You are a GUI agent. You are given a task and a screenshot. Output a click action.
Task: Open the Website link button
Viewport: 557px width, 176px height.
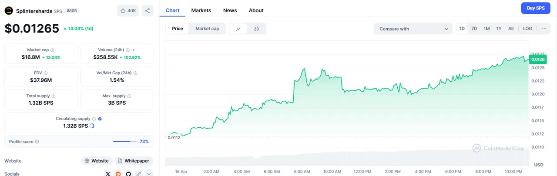coord(97,161)
